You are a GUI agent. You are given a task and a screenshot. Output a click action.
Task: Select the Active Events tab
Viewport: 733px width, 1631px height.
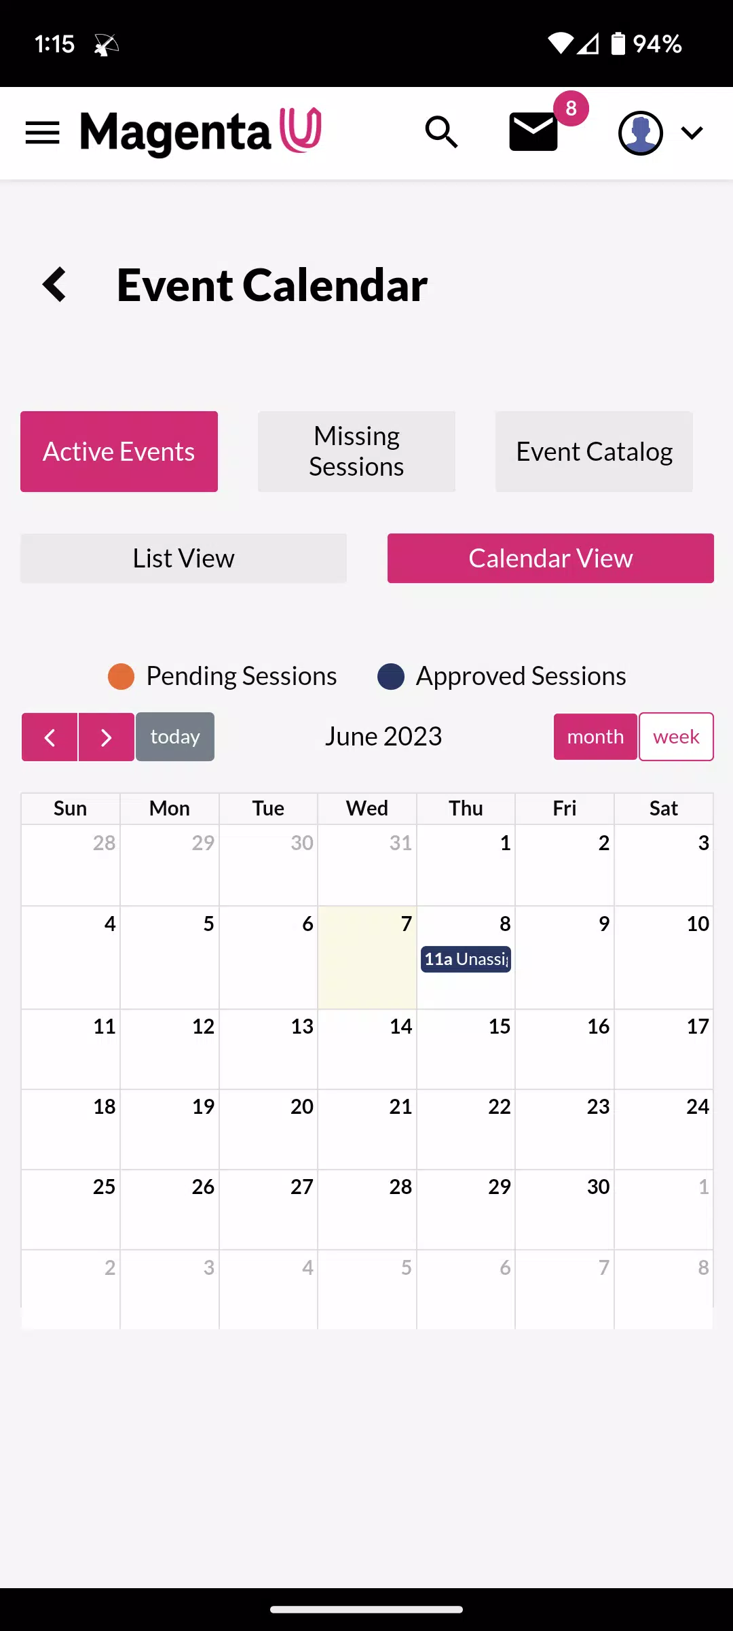click(x=119, y=451)
